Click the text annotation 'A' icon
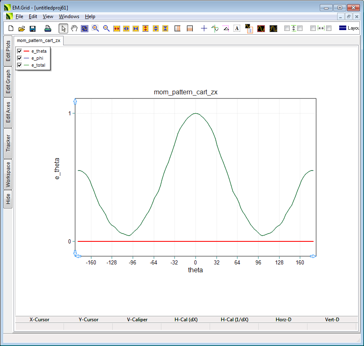Screen dimensions: 364x346 tap(237, 28)
